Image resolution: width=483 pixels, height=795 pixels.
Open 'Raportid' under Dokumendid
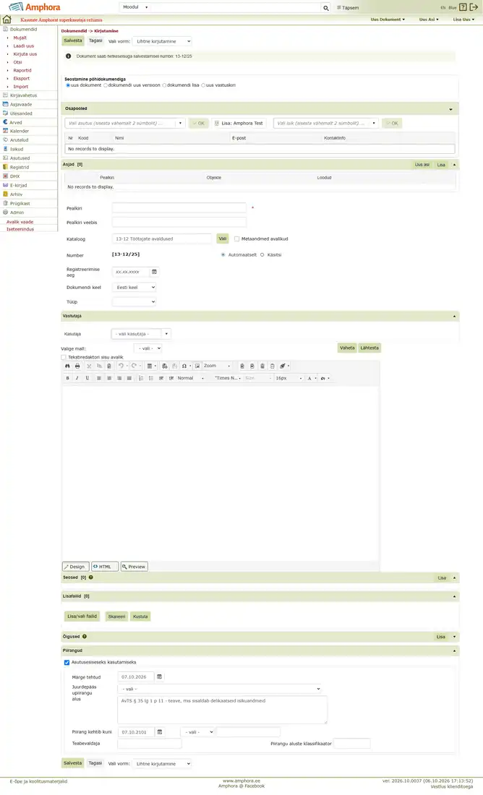22,71
